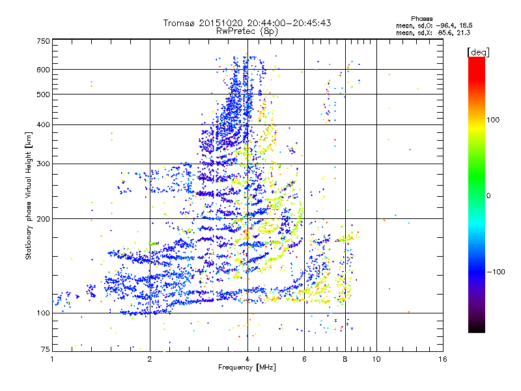
Task: Click the x-axis tick label '16'
Action: click(443, 359)
